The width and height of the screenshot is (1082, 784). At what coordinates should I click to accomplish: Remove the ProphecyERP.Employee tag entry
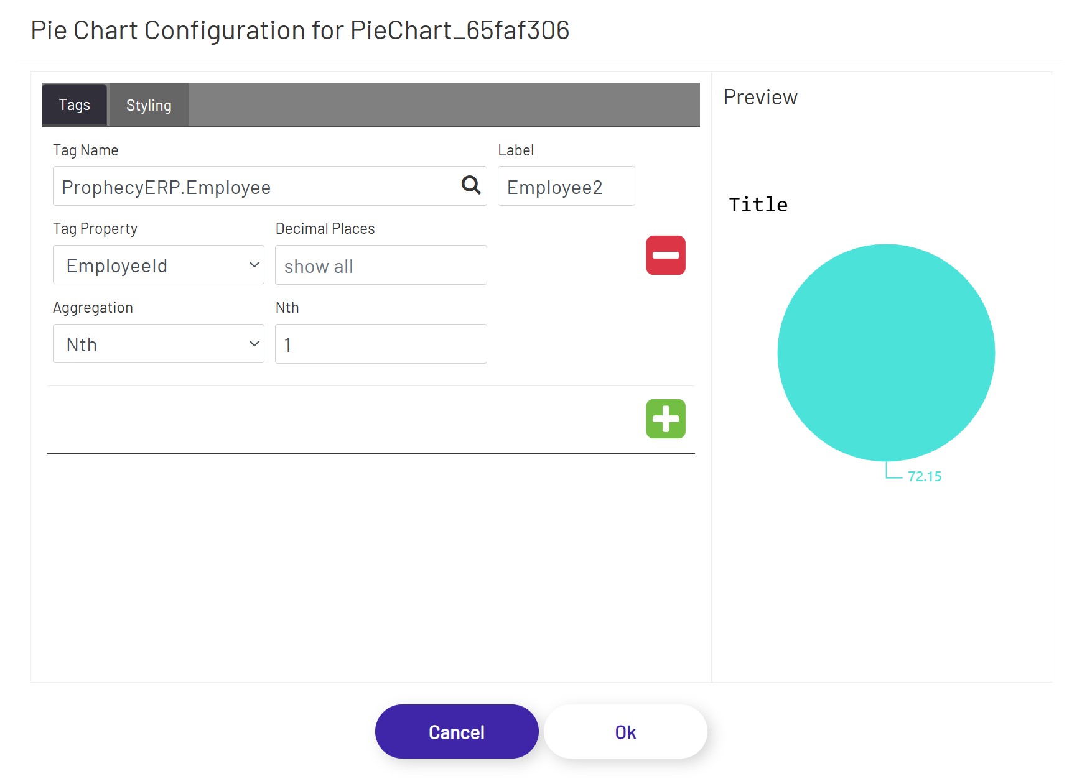tap(665, 254)
